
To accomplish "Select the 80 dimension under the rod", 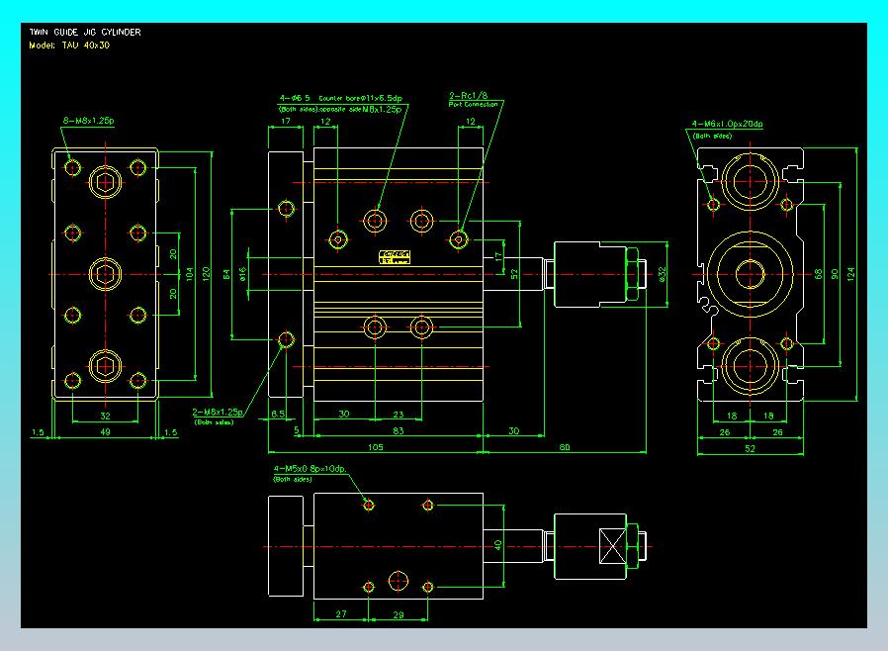I will click(x=565, y=446).
